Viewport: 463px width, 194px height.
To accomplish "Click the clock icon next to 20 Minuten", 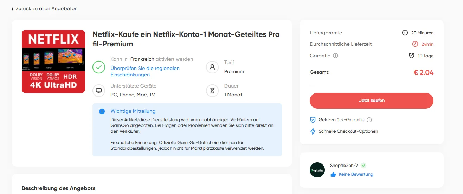I will 405,33.
